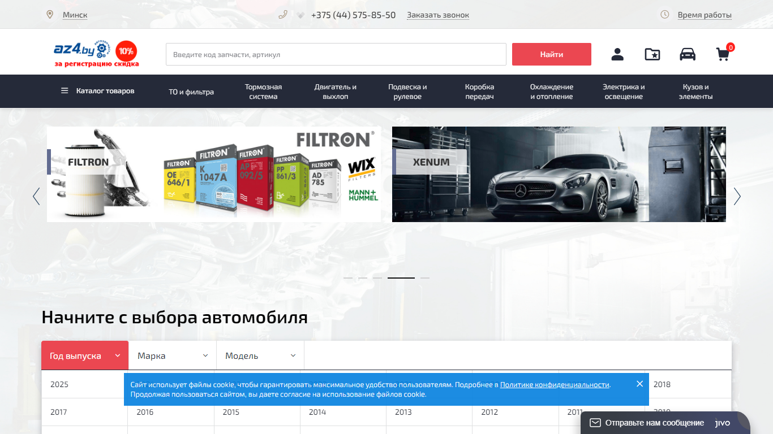This screenshot has height=434, width=773.
Task: Open the Политике конфиденциальности link
Action: point(555,384)
